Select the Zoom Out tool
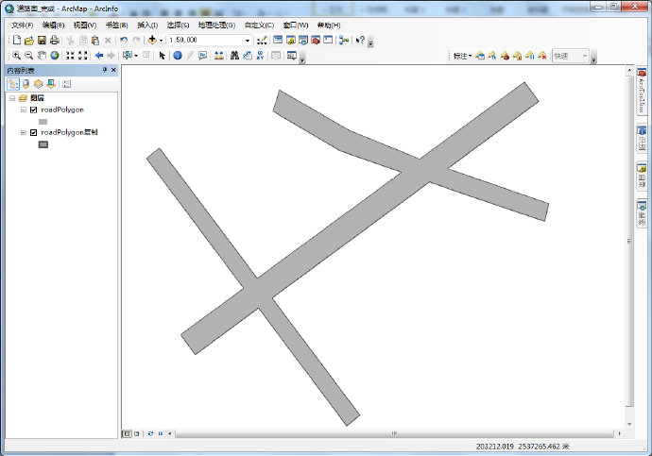The height and width of the screenshot is (456, 652). [x=28, y=56]
